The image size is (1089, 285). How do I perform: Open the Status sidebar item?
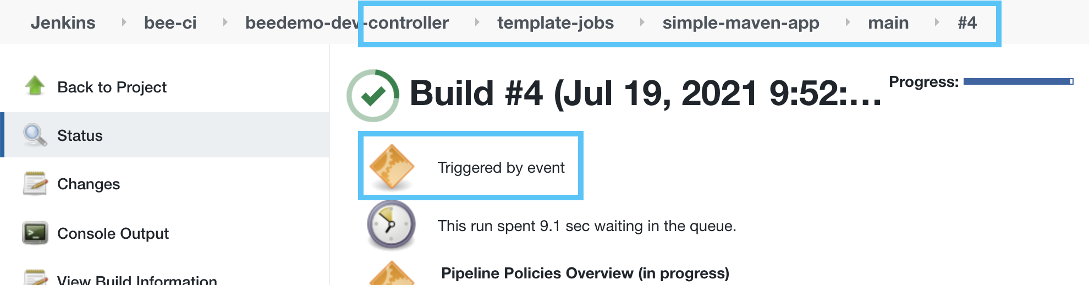[80, 135]
